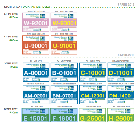The image size is (139, 122).
Task: Open the B-01001 men veteran bib
Action: (64, 72)
